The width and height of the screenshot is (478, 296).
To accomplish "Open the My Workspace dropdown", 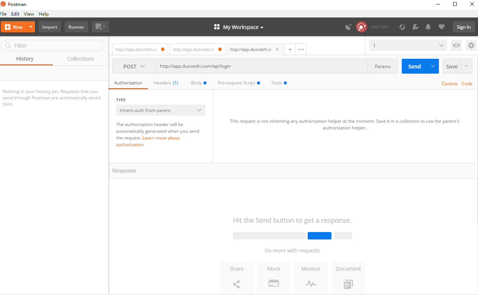I will click(x=243, y=27).
